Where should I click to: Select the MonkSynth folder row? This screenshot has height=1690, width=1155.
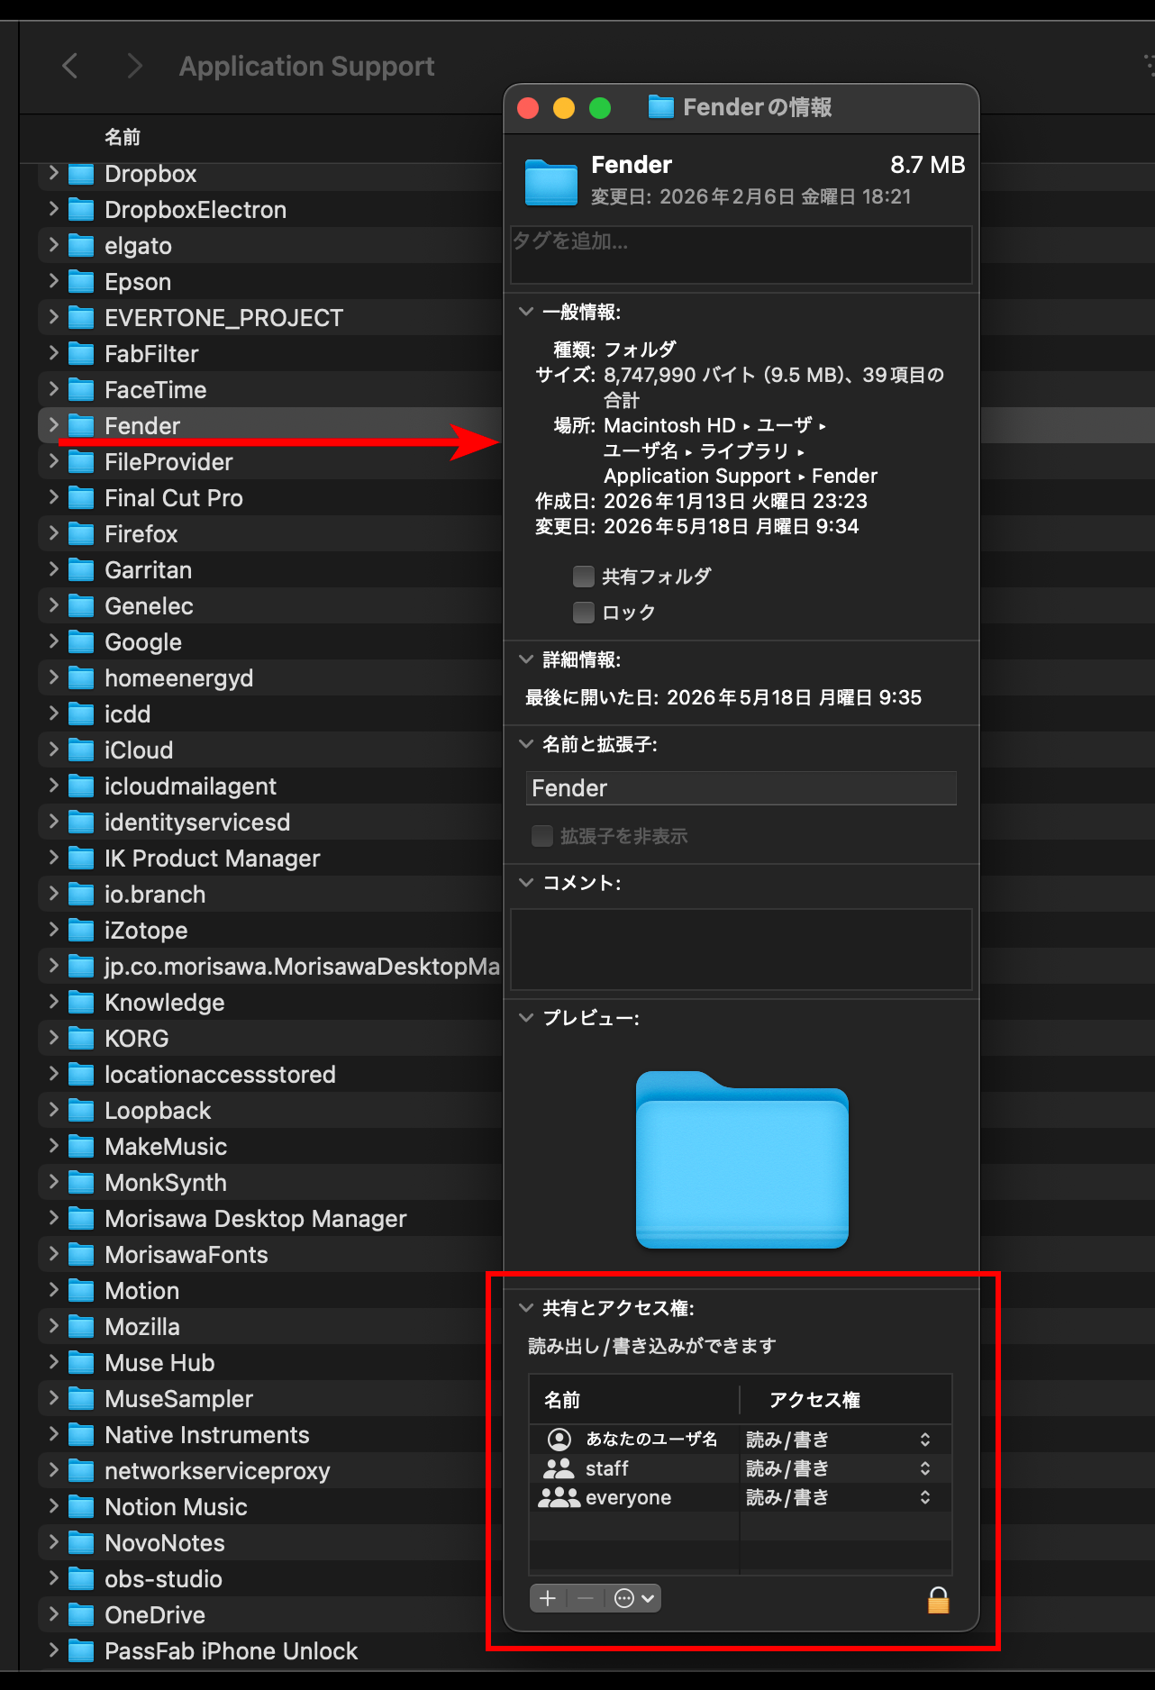[x=270, y=1183]
